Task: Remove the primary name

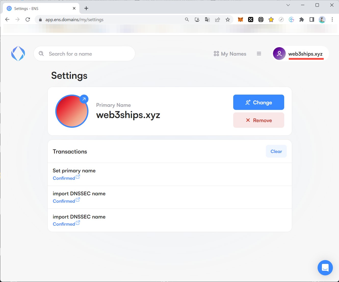Action: point(258,120)
